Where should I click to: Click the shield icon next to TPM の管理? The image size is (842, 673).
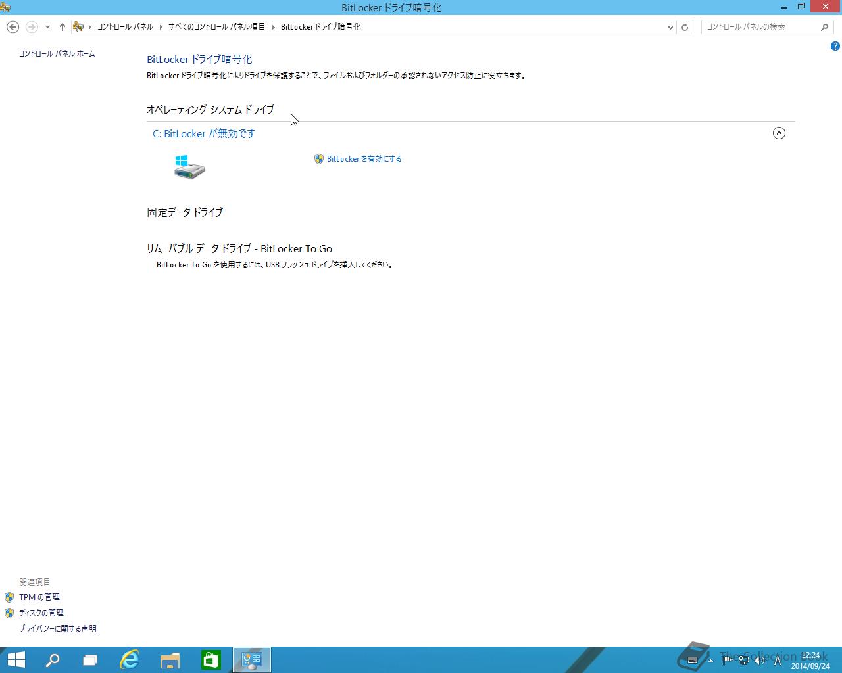9,597
